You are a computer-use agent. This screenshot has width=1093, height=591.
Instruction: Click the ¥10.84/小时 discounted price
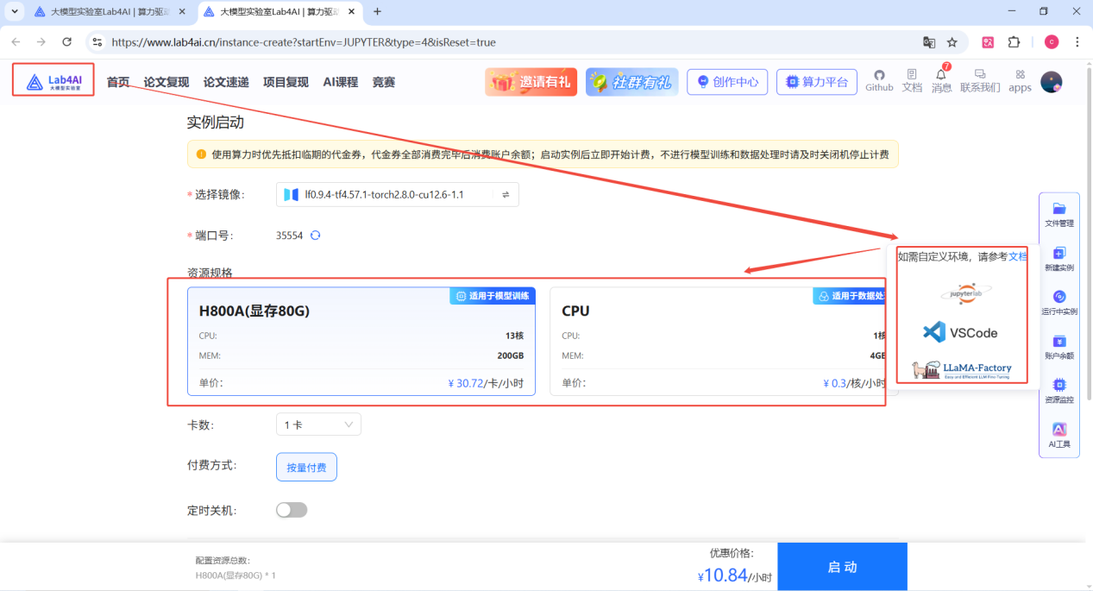click(734, 575)
